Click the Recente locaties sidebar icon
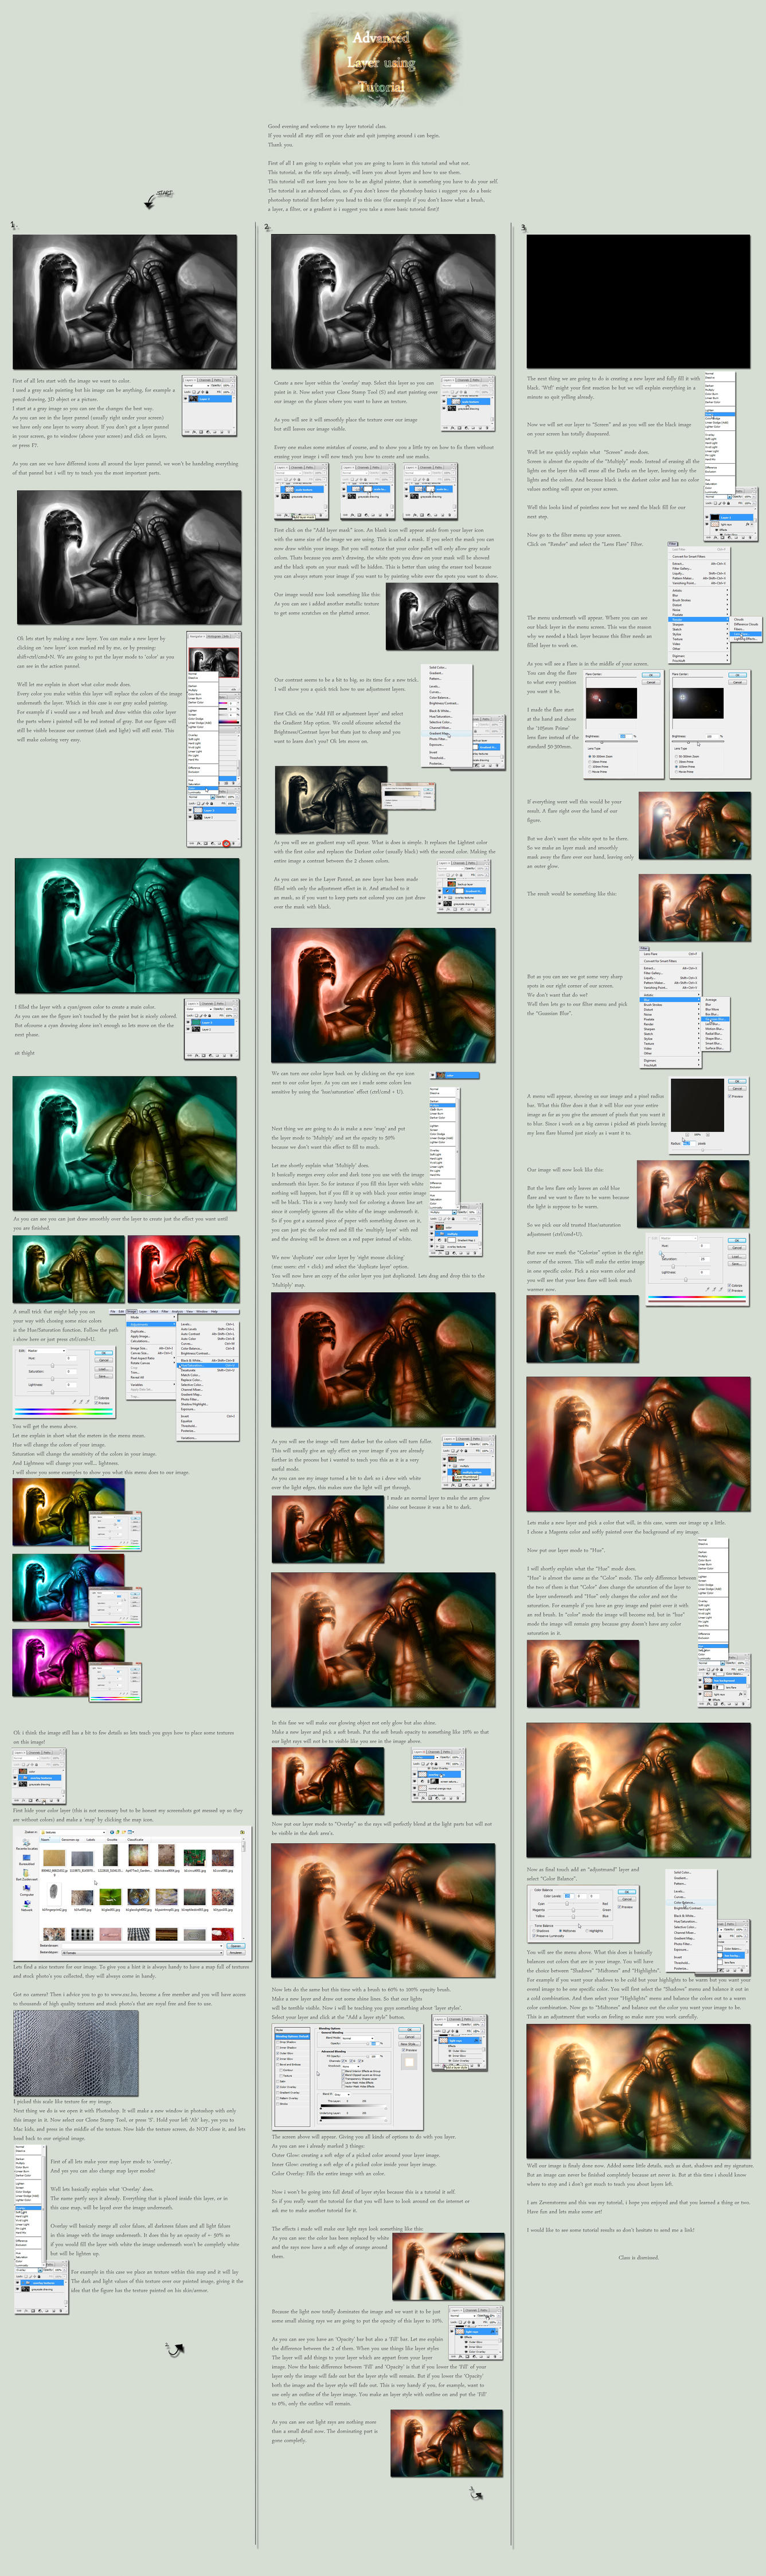The width and height of the screenshot is (766, 2576). coord(26,1845)
